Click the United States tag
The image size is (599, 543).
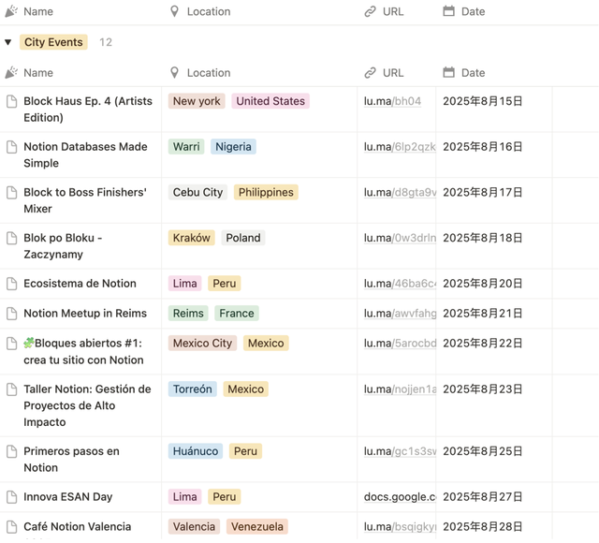pos(270,101)
